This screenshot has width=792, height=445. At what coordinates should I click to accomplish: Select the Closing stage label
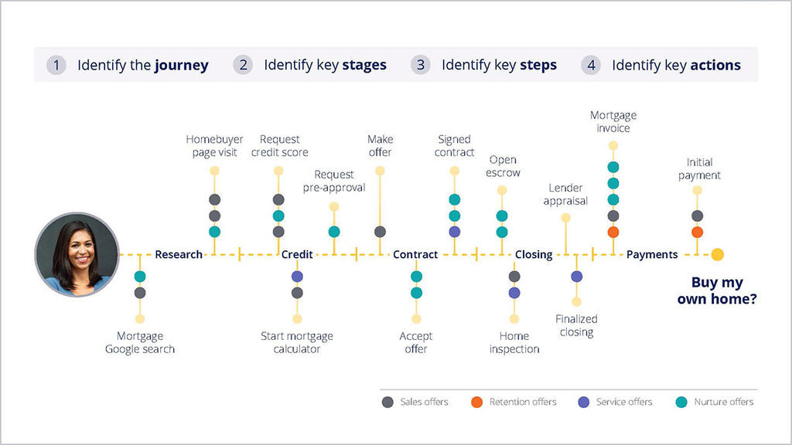click(x=534, y=254)
